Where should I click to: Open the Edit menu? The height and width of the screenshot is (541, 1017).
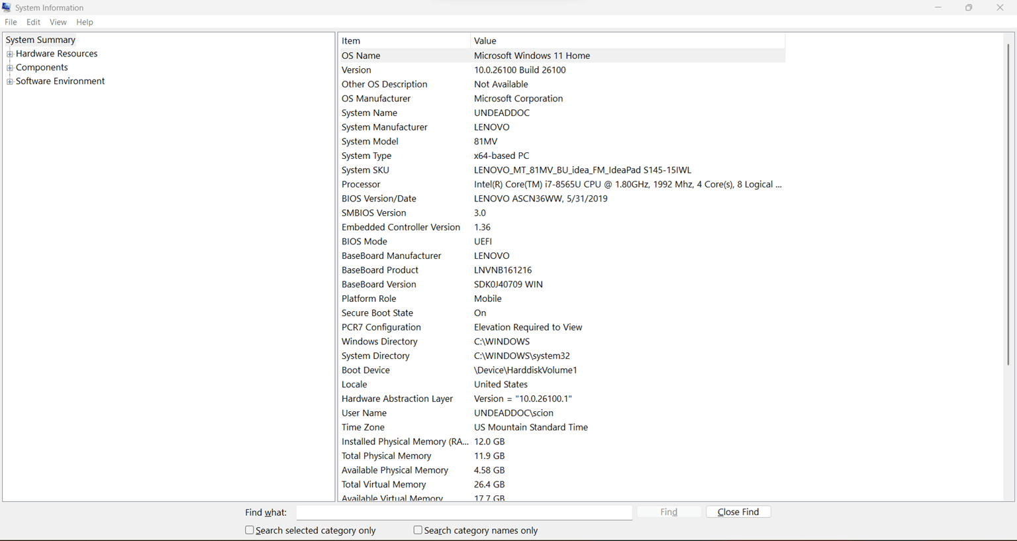click(x=33, y=23)
